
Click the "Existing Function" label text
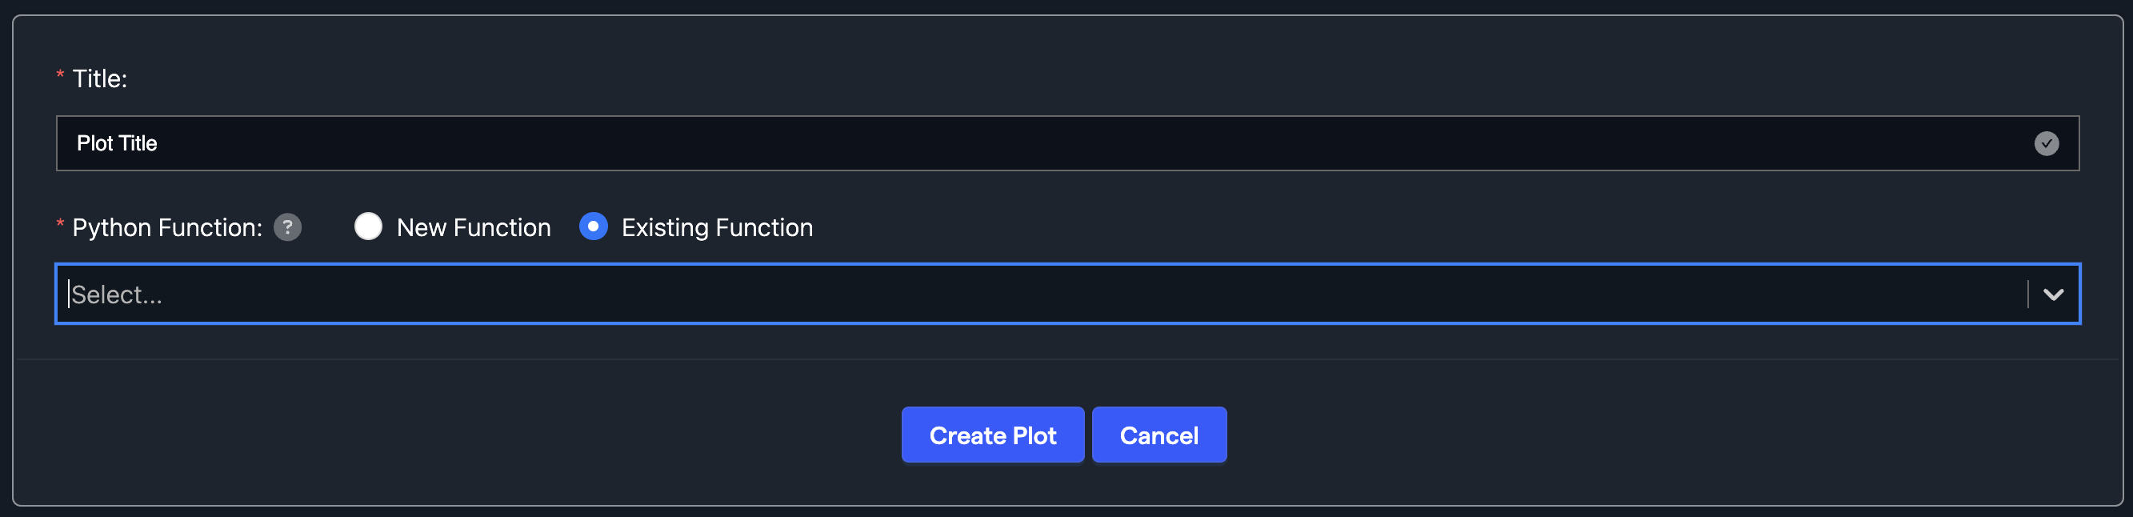(x=717, y=228)
